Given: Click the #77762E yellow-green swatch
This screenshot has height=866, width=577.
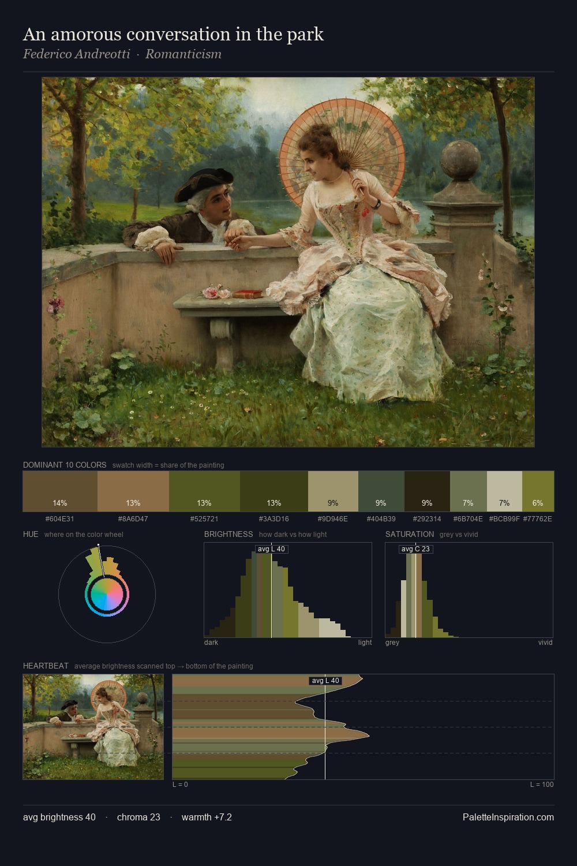Looking at the screenshot, I should coord(538,491).
